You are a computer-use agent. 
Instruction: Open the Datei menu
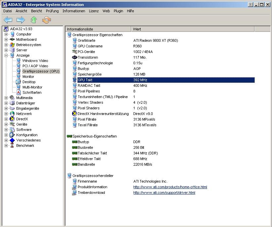pyautogui.click(x=7, y=11)
